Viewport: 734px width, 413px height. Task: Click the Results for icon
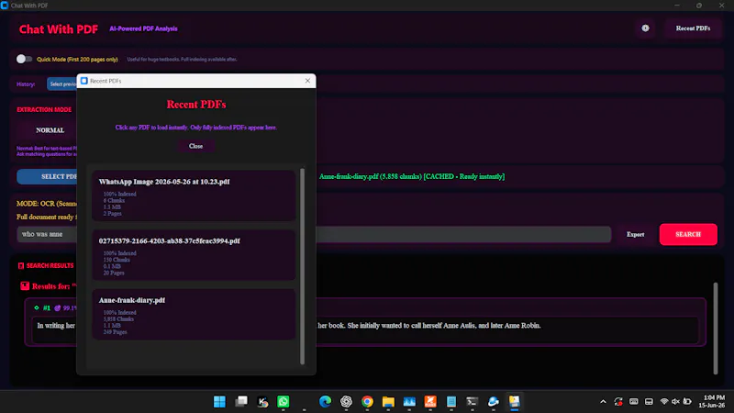coord(25,285)
